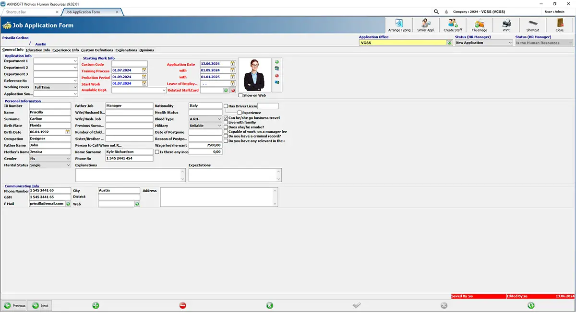Check the Has Driver License box
The image size is (576, 313).
(x=226, y=106)
